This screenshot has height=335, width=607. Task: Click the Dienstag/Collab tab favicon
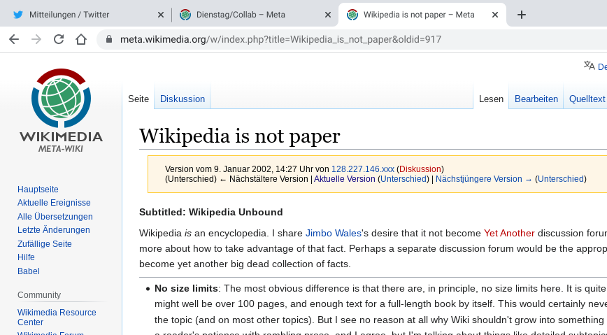(185, 15)
